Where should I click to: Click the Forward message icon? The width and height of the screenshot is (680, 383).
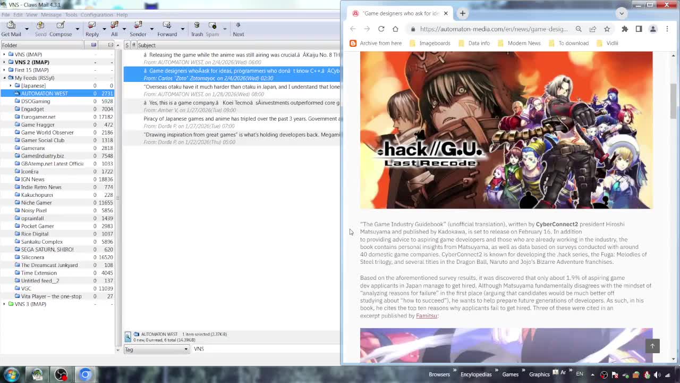click(x=167, y=29)
